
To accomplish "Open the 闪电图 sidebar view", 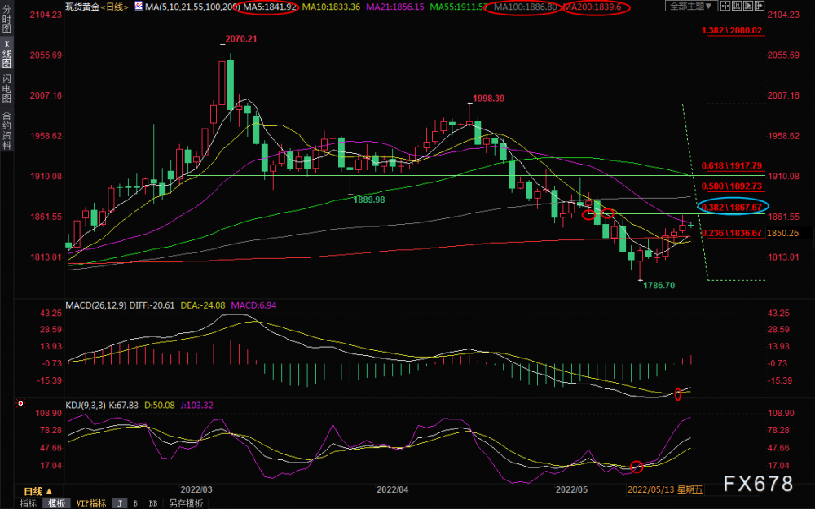I will point(7,89).
